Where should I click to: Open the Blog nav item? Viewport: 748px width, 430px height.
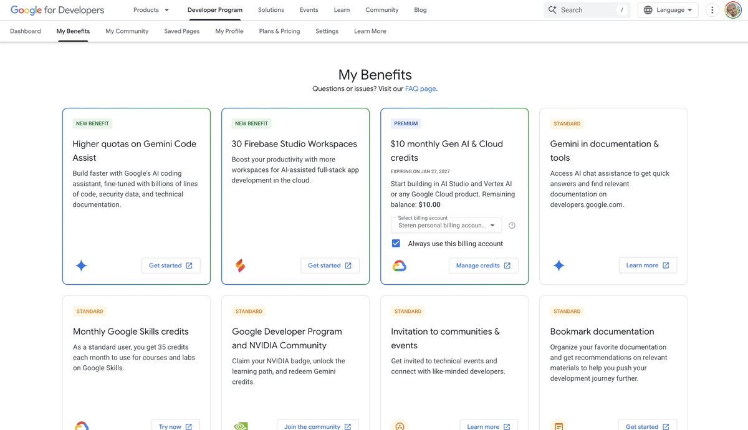(x=421, y=10)
